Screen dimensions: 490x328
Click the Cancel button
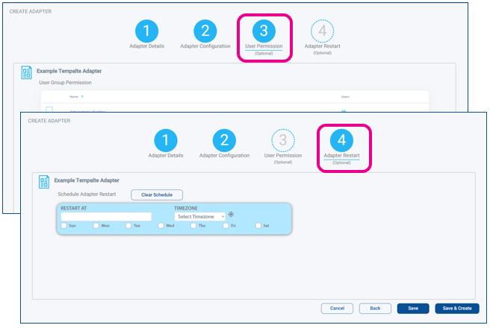click(x=337, y=308)
